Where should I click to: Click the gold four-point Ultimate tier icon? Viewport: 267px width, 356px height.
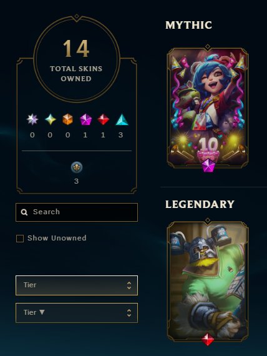point(50,119)
